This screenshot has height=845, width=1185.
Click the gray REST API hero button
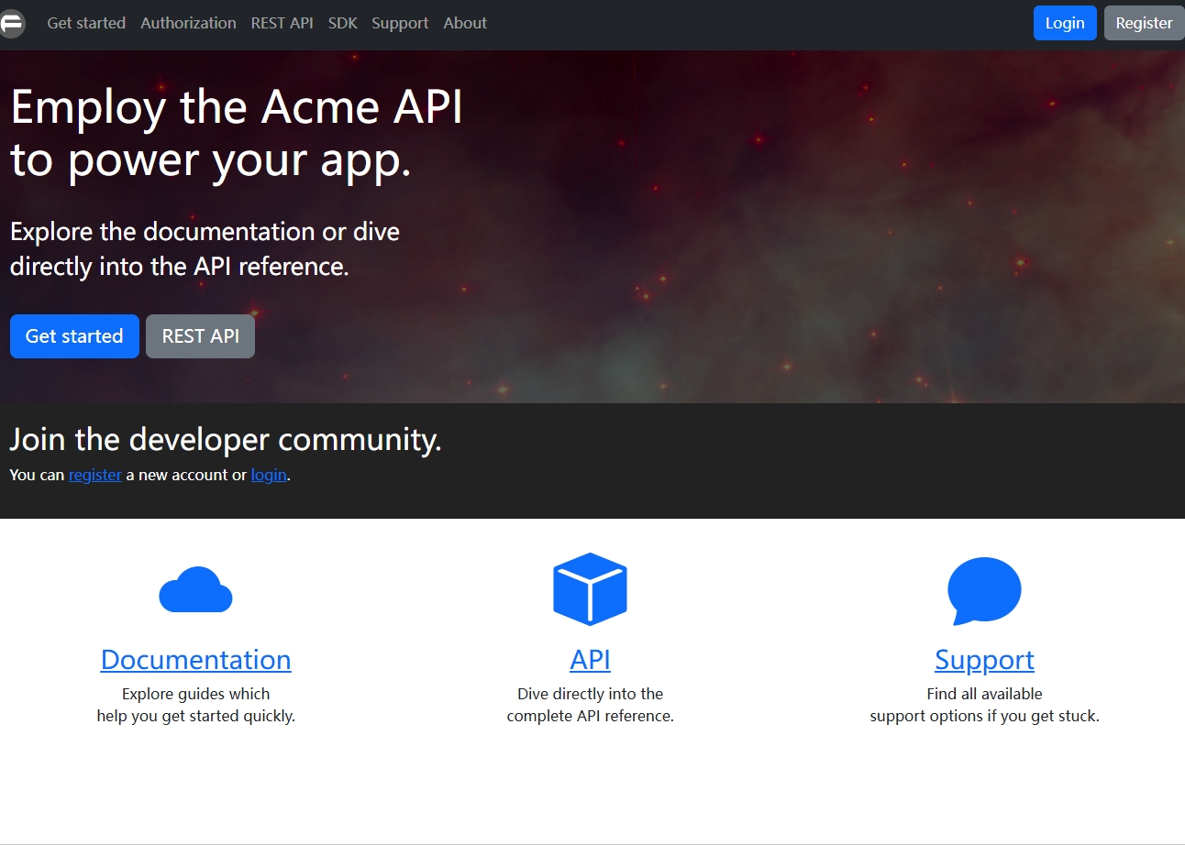(200, 336)
